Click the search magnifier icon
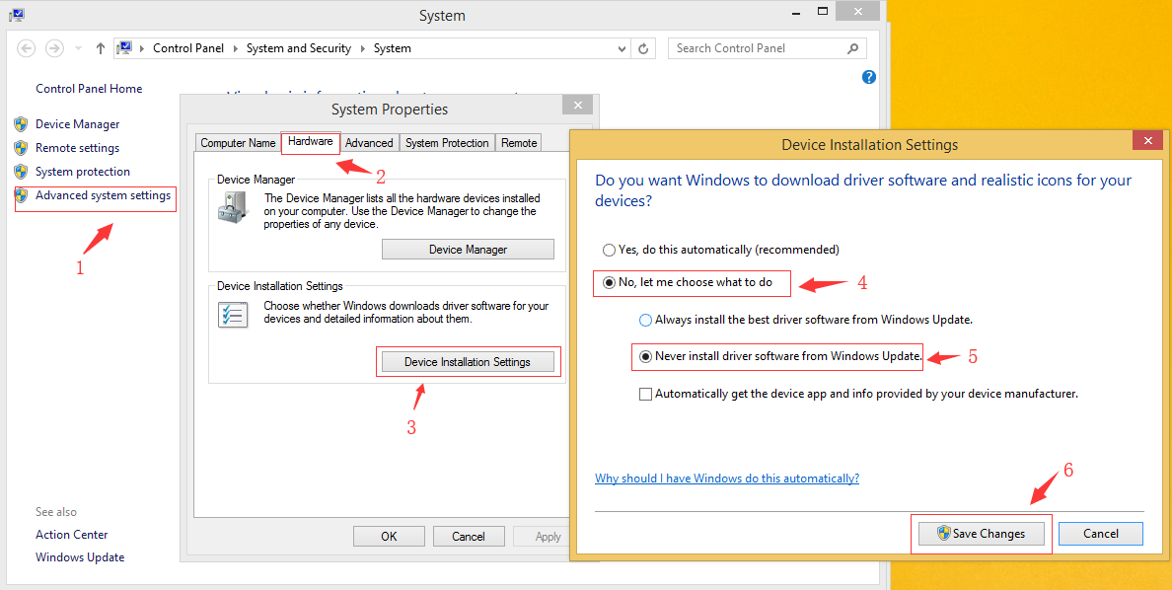Screen dimensions: 1172x590 (852, 48)
